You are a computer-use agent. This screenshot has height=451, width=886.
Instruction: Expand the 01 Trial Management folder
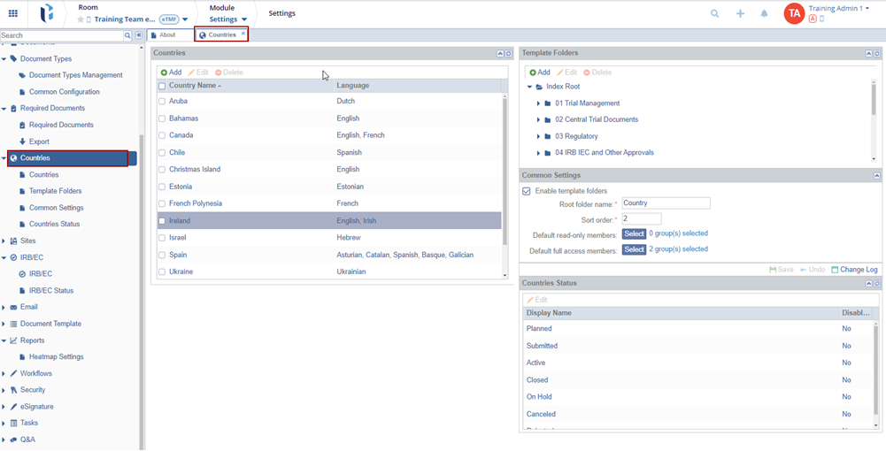pos(538,103)
